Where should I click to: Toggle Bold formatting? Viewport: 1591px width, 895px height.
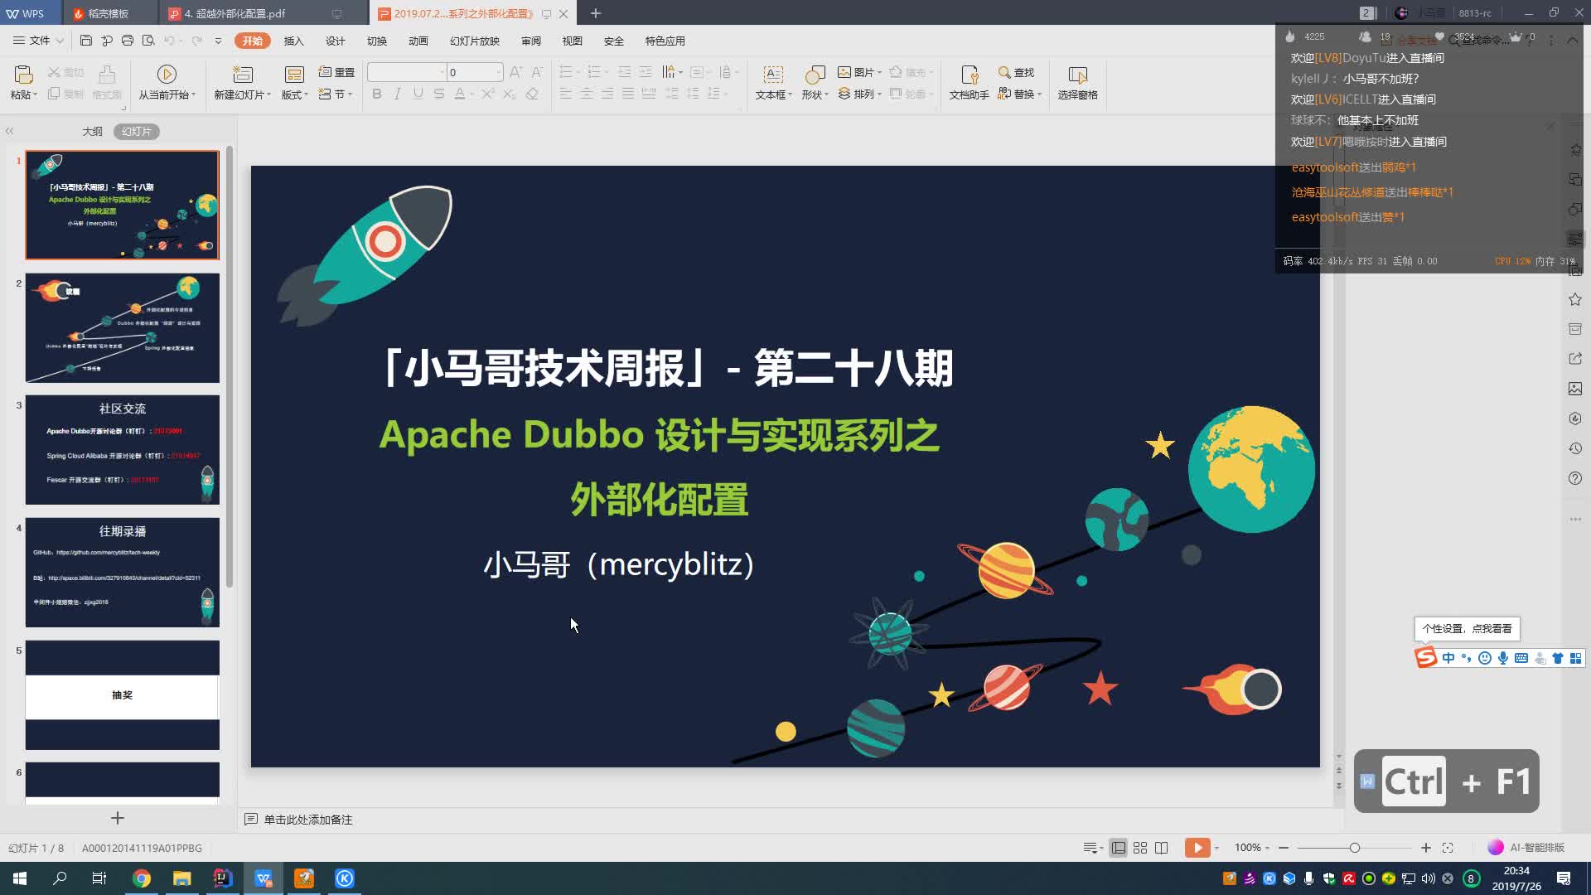pyautogui.click(x=377, y=94)
